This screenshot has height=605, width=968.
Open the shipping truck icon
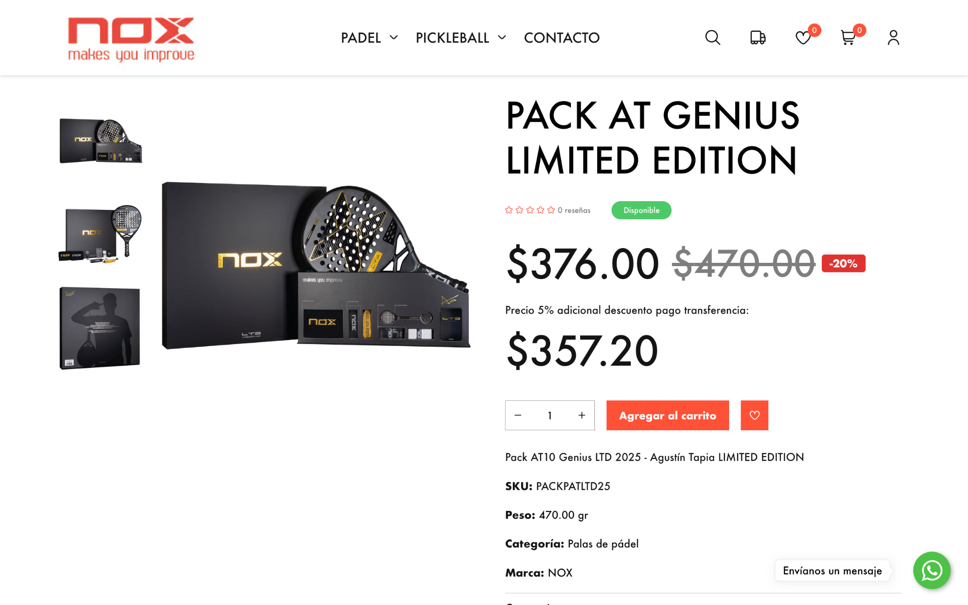[758, 37]
